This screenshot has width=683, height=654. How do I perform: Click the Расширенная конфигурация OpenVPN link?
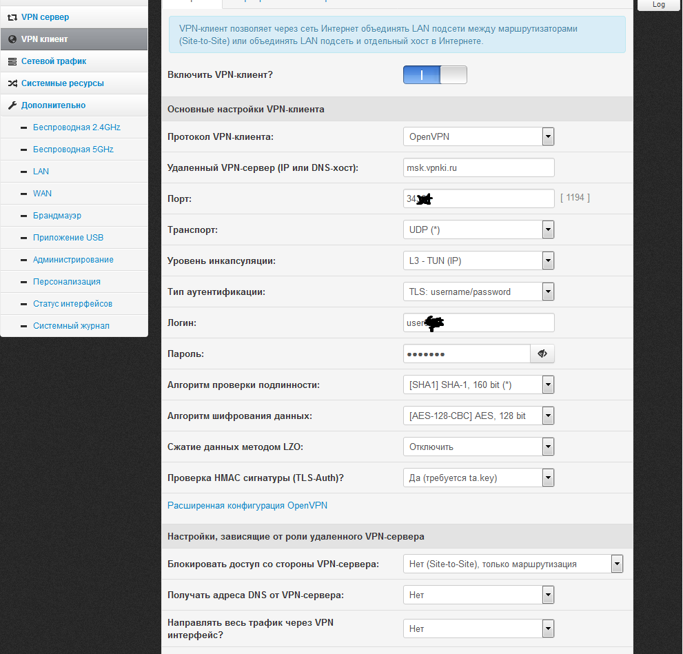tap(247, 505)
